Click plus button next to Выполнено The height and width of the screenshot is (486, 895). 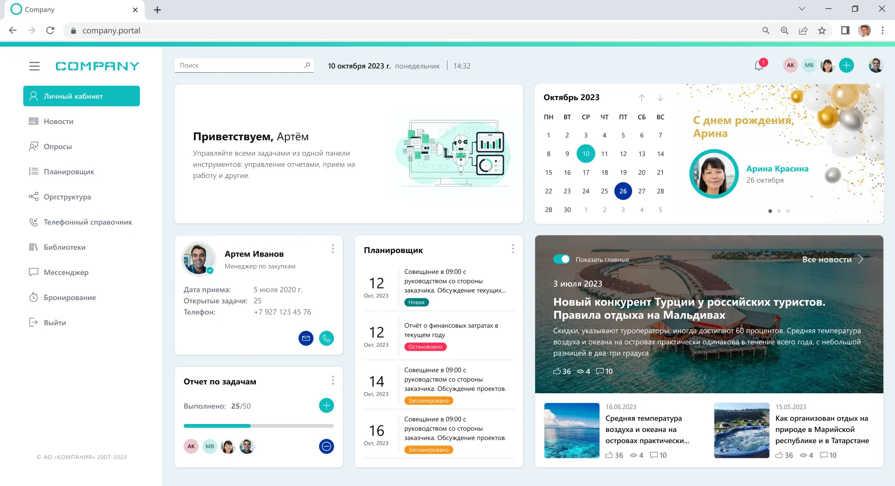click(326, 405)
